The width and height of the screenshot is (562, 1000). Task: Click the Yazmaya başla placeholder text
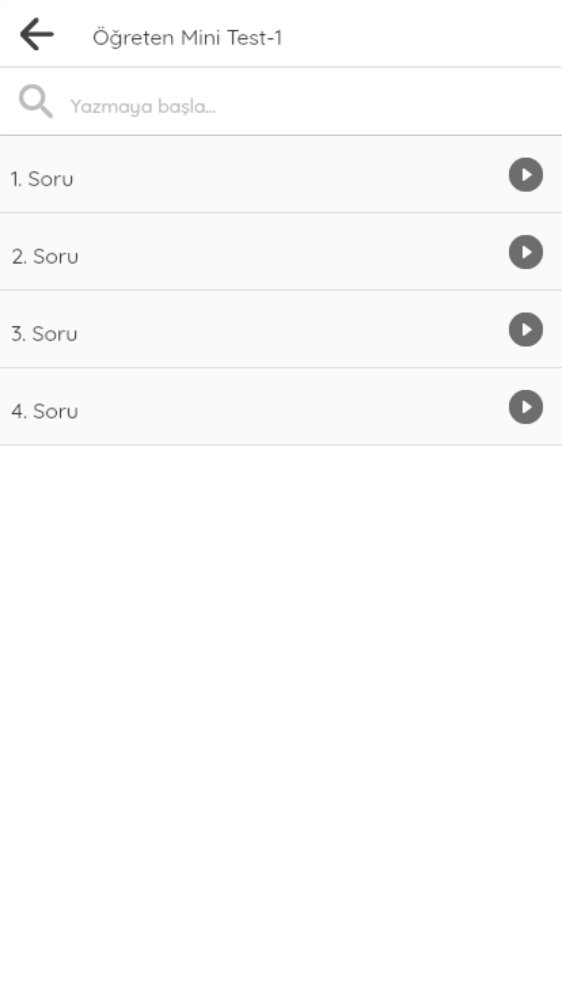click(143, 106)
